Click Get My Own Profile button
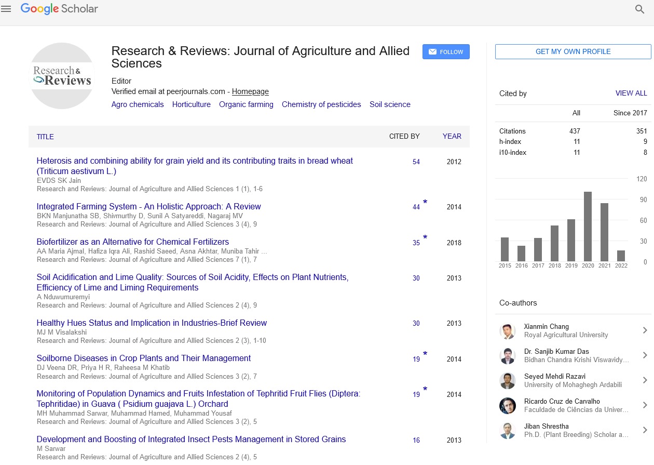The width and height of the screenshot is (654, 465). 573,51
